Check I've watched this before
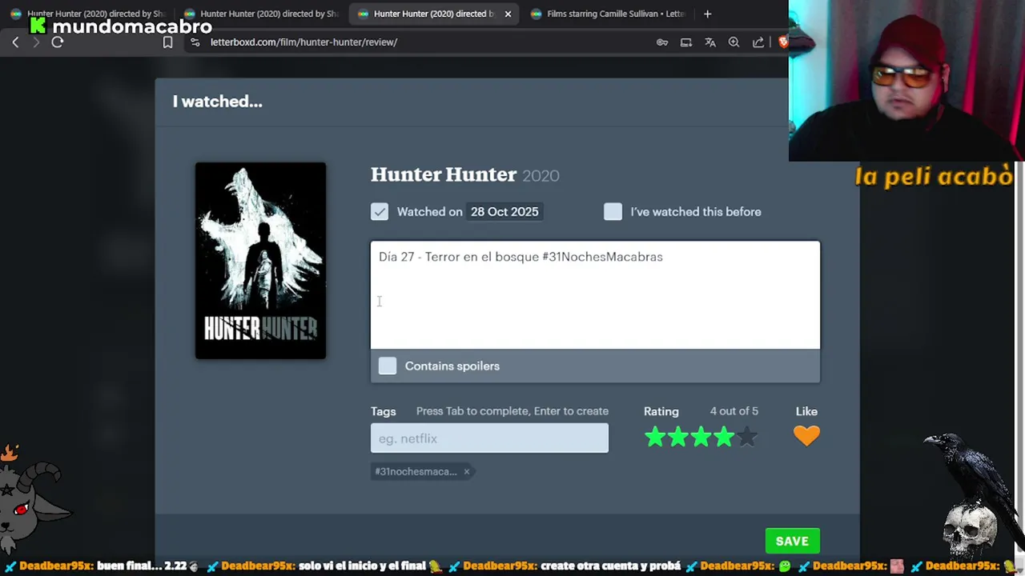 (x=613, y=211)
